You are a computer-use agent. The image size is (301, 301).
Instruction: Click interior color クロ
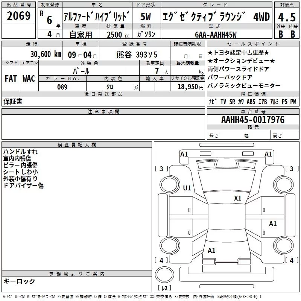tap(110, 87)
